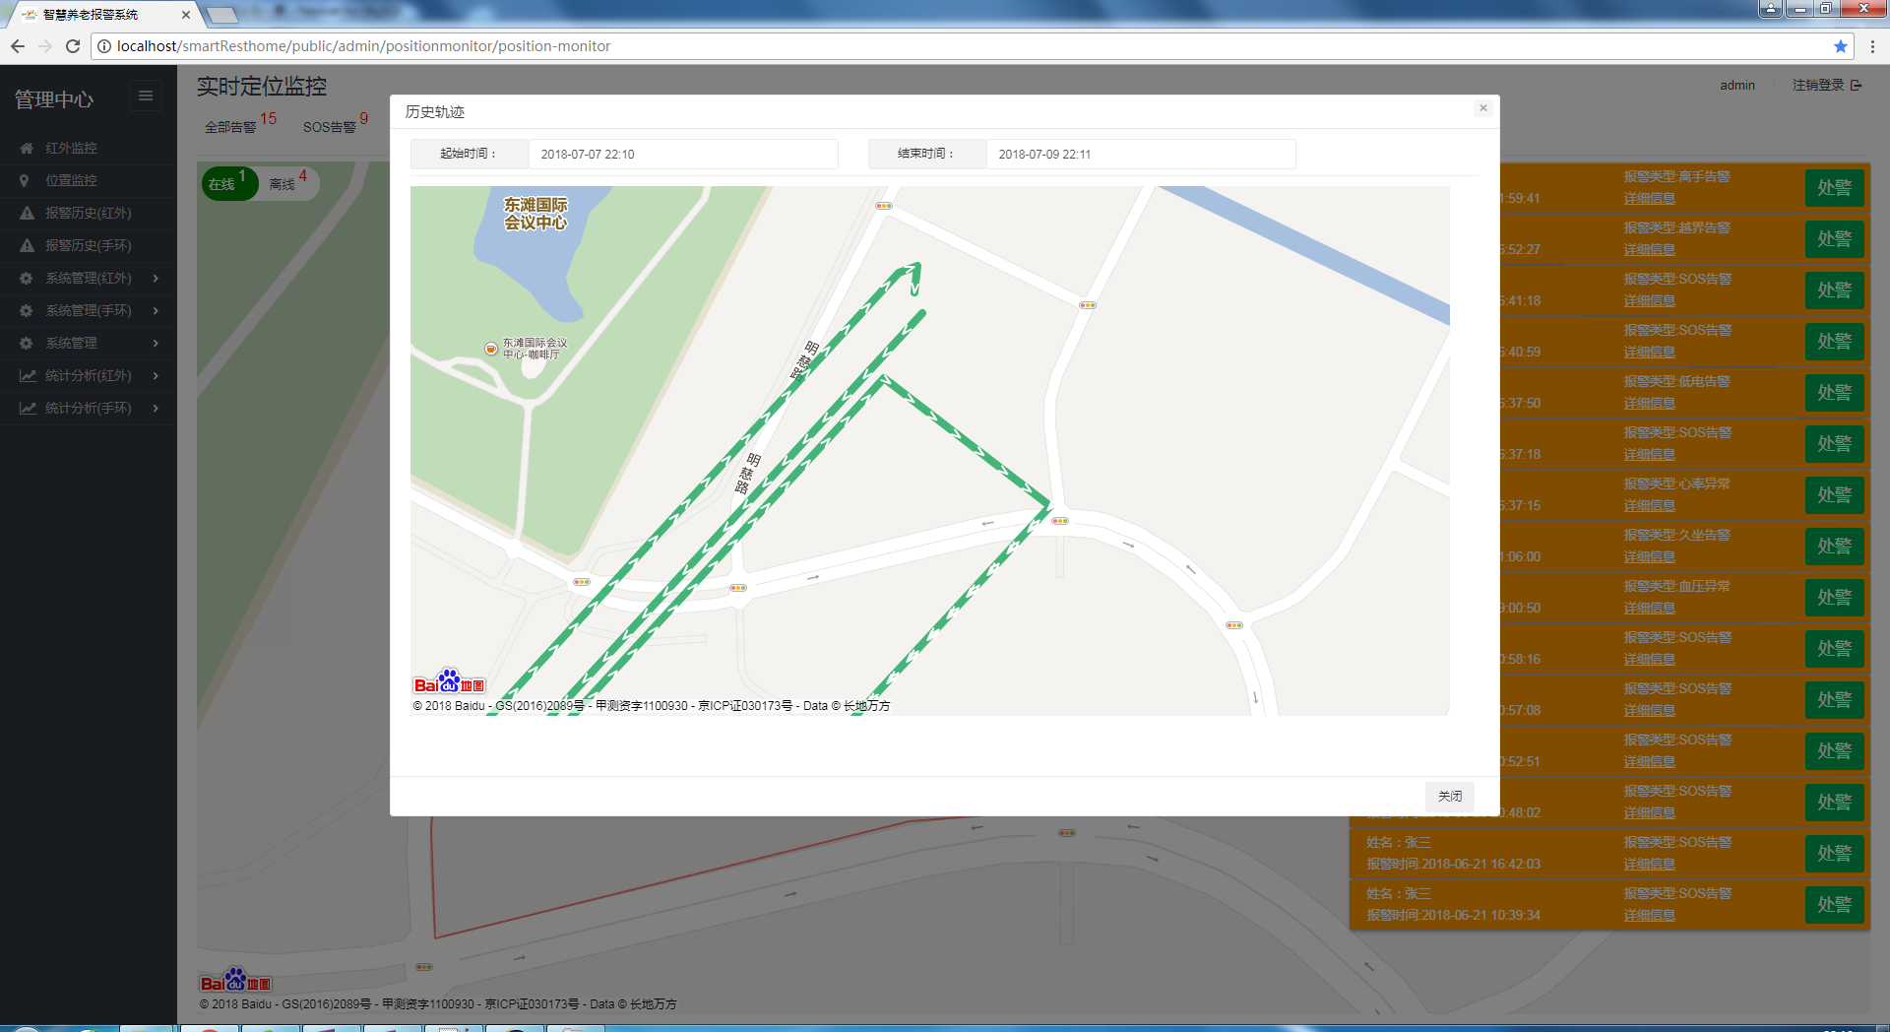Click the location pin icon beside 位置监控
The height and width of the screenshot is (1032, 1890).
[25, 180]
